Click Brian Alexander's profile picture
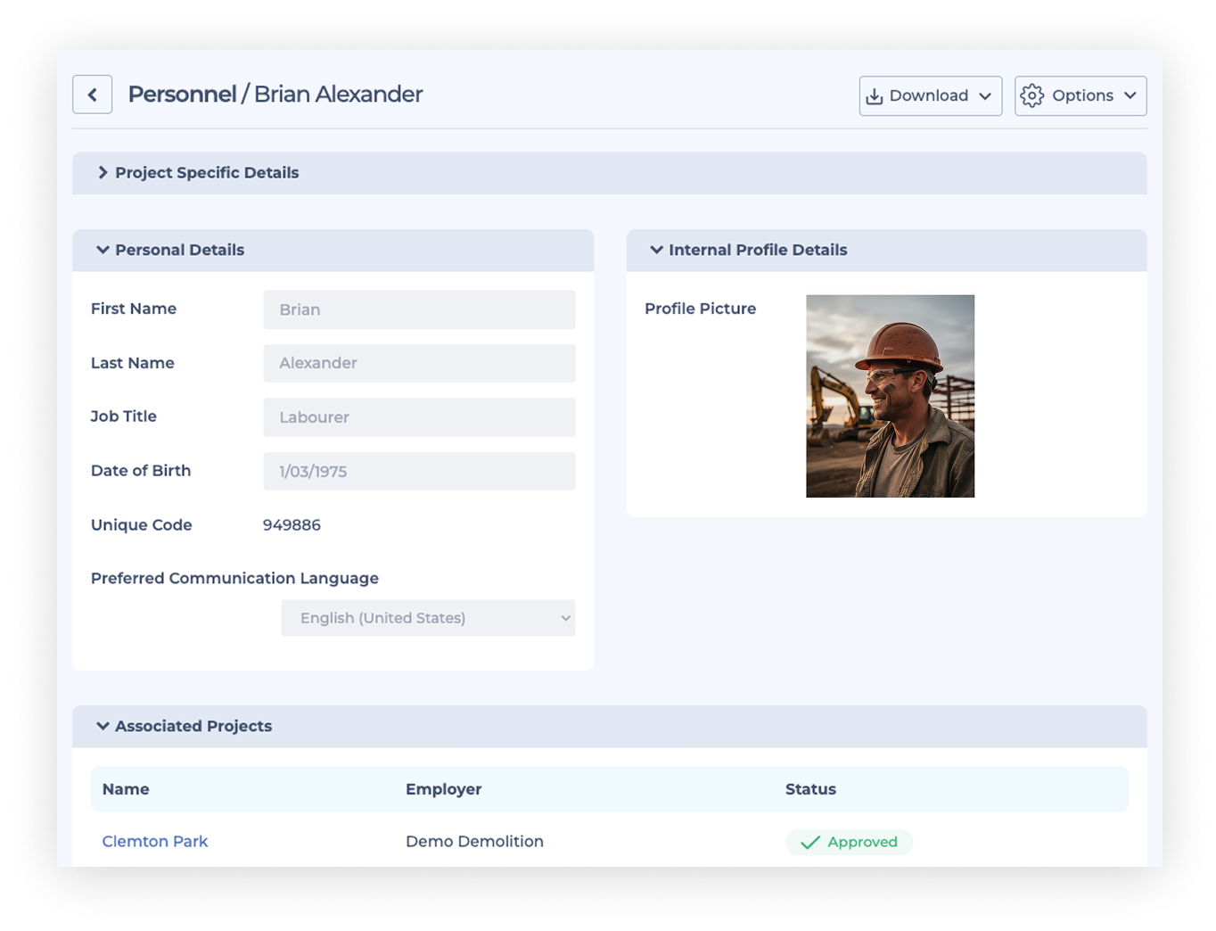This screenshot has width=1216, height=931. 891,396
